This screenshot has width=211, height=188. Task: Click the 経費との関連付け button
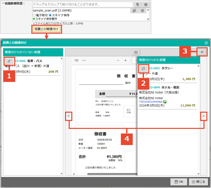[47, 29]
